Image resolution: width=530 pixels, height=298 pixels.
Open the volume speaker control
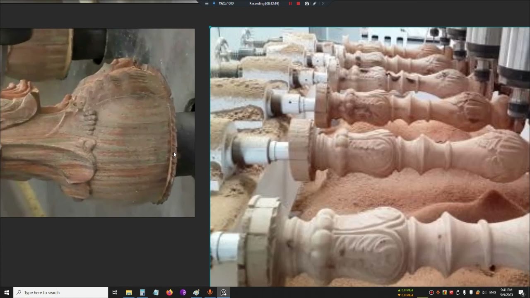[x=484, y=292]
